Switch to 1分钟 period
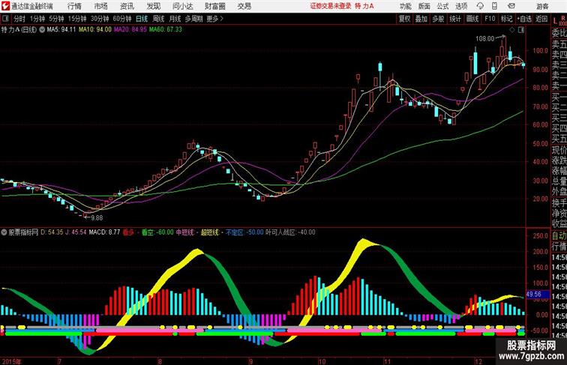567x365 pixels. (37, 19)
